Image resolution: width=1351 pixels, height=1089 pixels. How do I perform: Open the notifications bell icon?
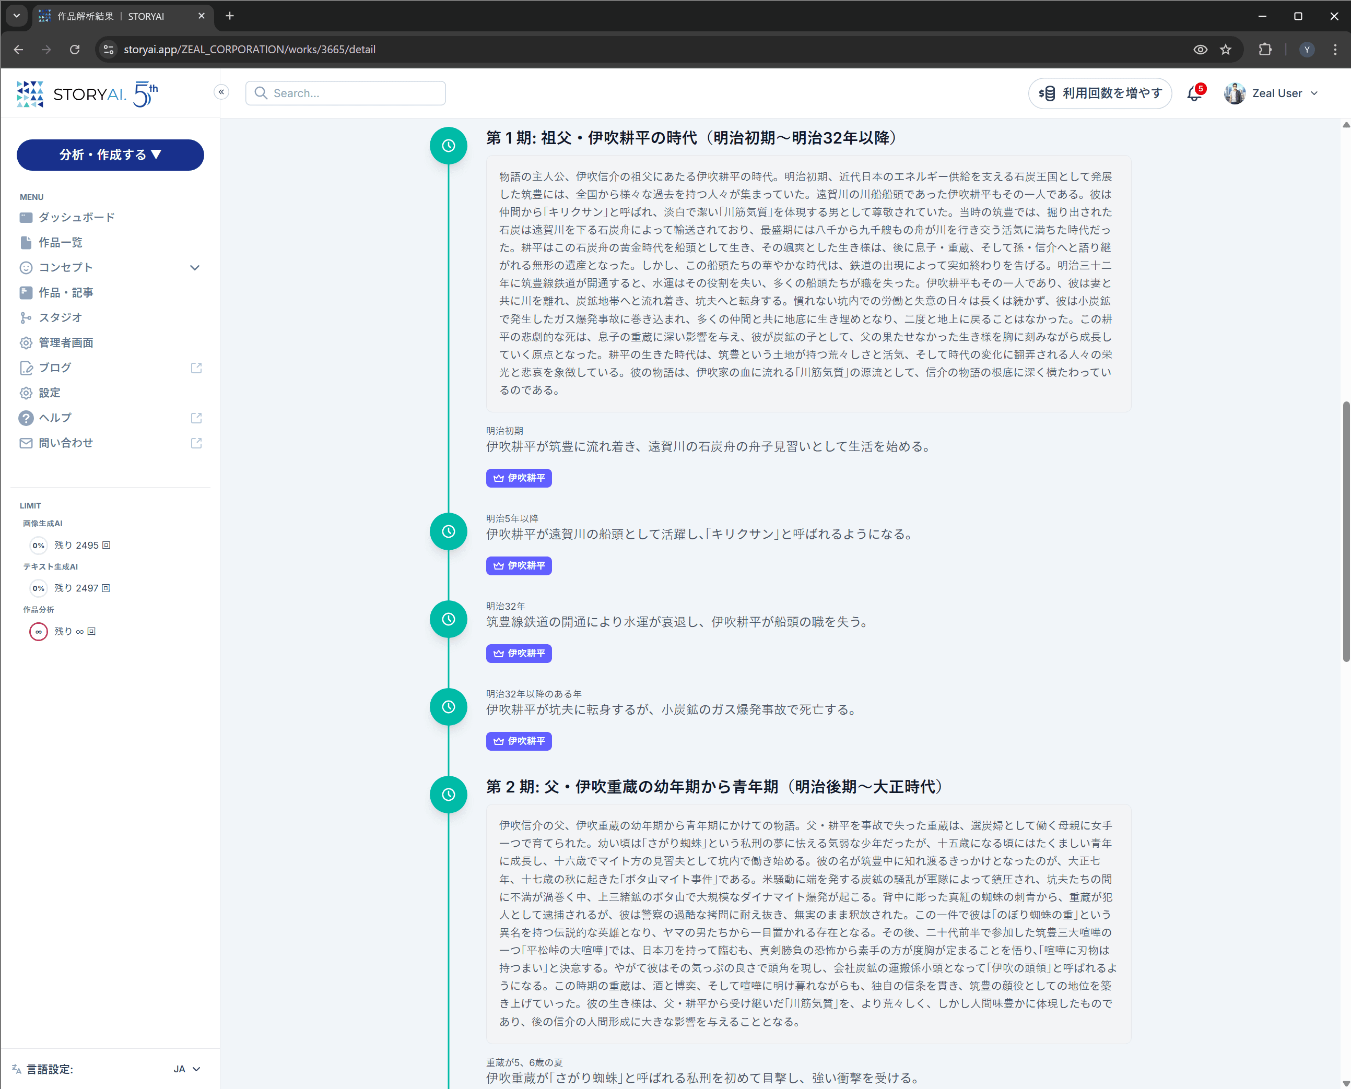pyautogui.click(x=1194, y=93)
